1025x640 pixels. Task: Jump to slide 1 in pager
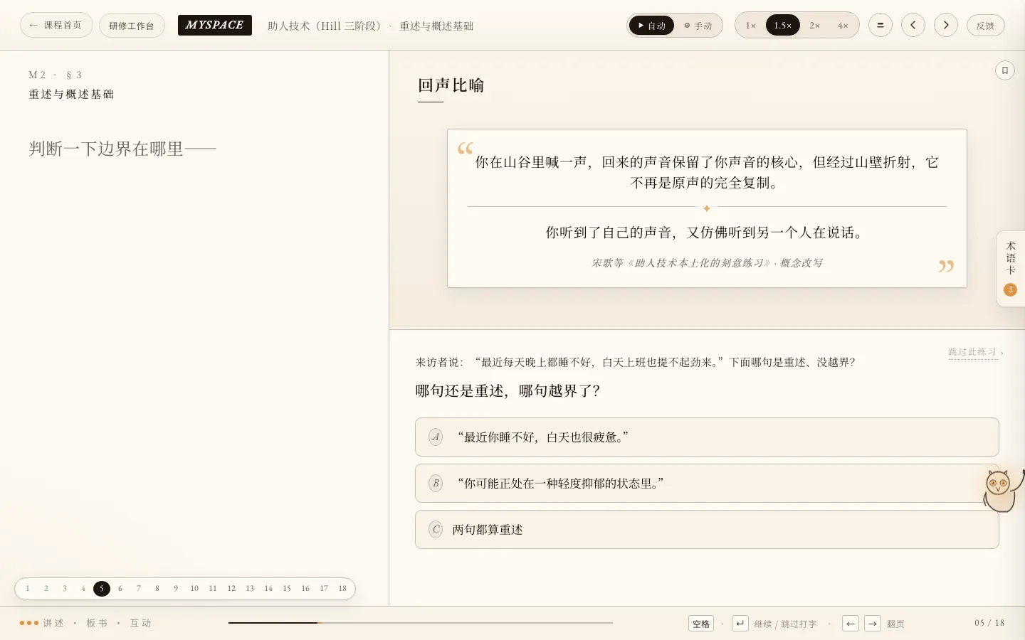28,588
